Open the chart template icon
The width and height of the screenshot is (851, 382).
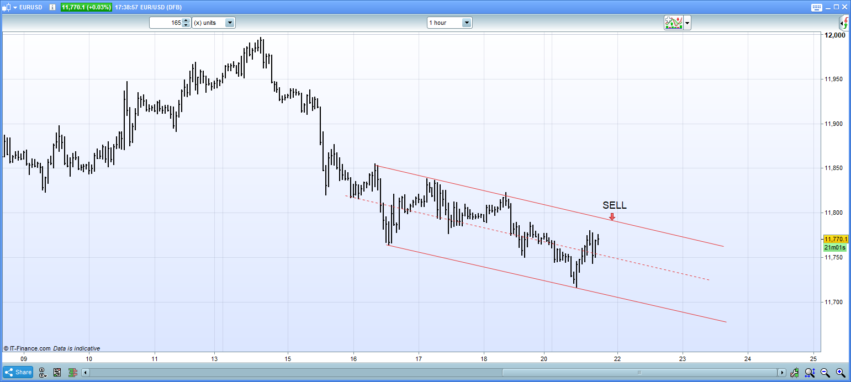pyautogui.click(x=57, y=373)
